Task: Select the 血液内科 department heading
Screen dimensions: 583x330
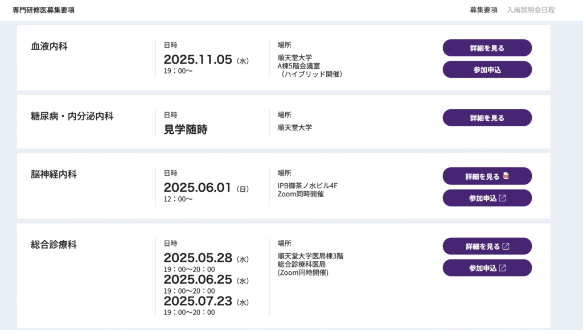Action: [49, 47]
